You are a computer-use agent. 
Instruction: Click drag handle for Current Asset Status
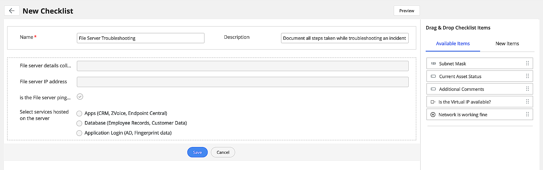pyautogui.click(x=527, y=76)
